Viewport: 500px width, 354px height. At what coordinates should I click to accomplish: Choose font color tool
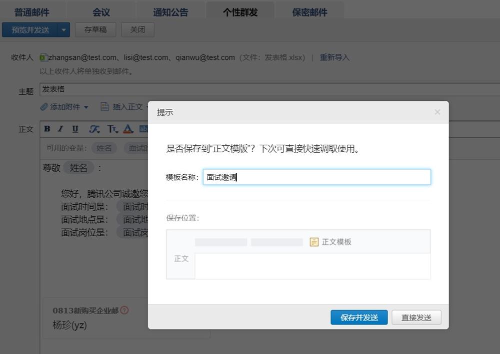128,129
